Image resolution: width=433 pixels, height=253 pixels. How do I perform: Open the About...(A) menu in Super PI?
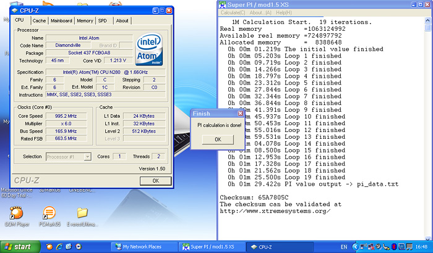pyautogui.click(x=260, y=13)
